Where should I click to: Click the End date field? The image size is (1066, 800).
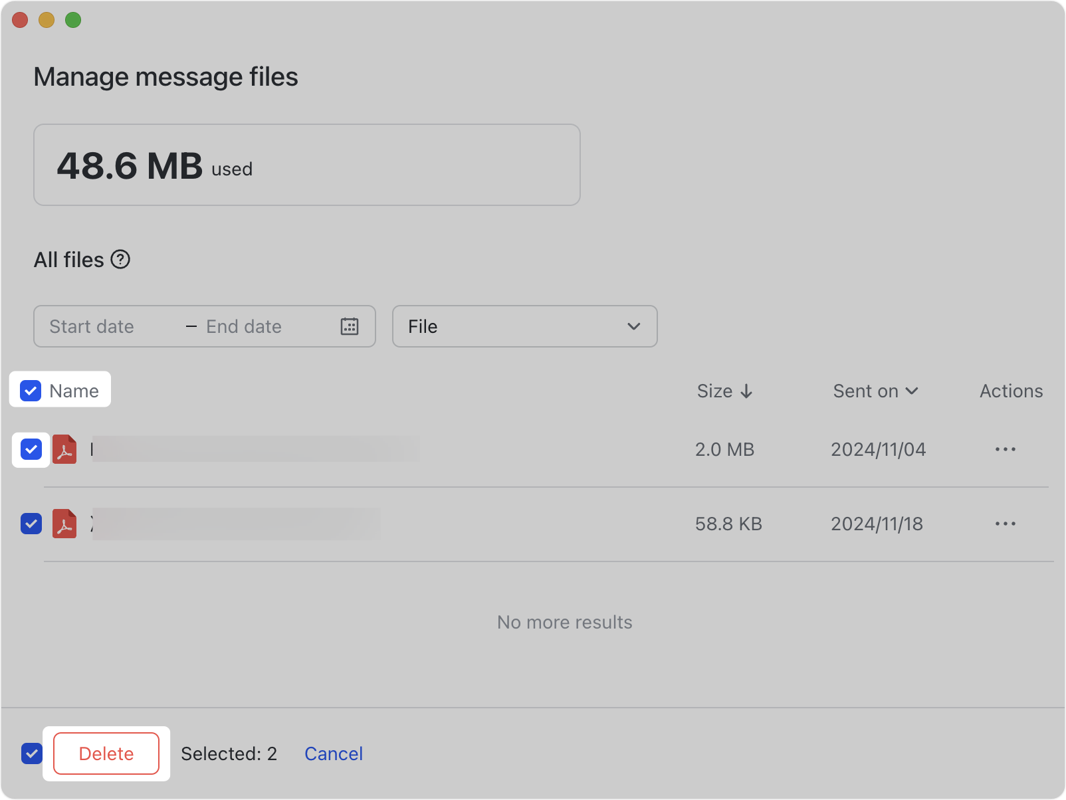tap(244, 326)
